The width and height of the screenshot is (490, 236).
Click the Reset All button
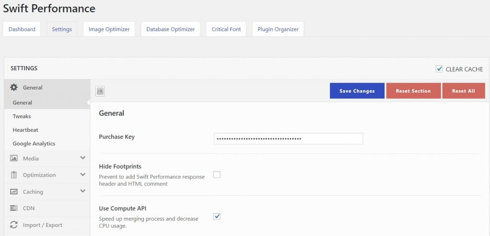click(x=464, y=91)
